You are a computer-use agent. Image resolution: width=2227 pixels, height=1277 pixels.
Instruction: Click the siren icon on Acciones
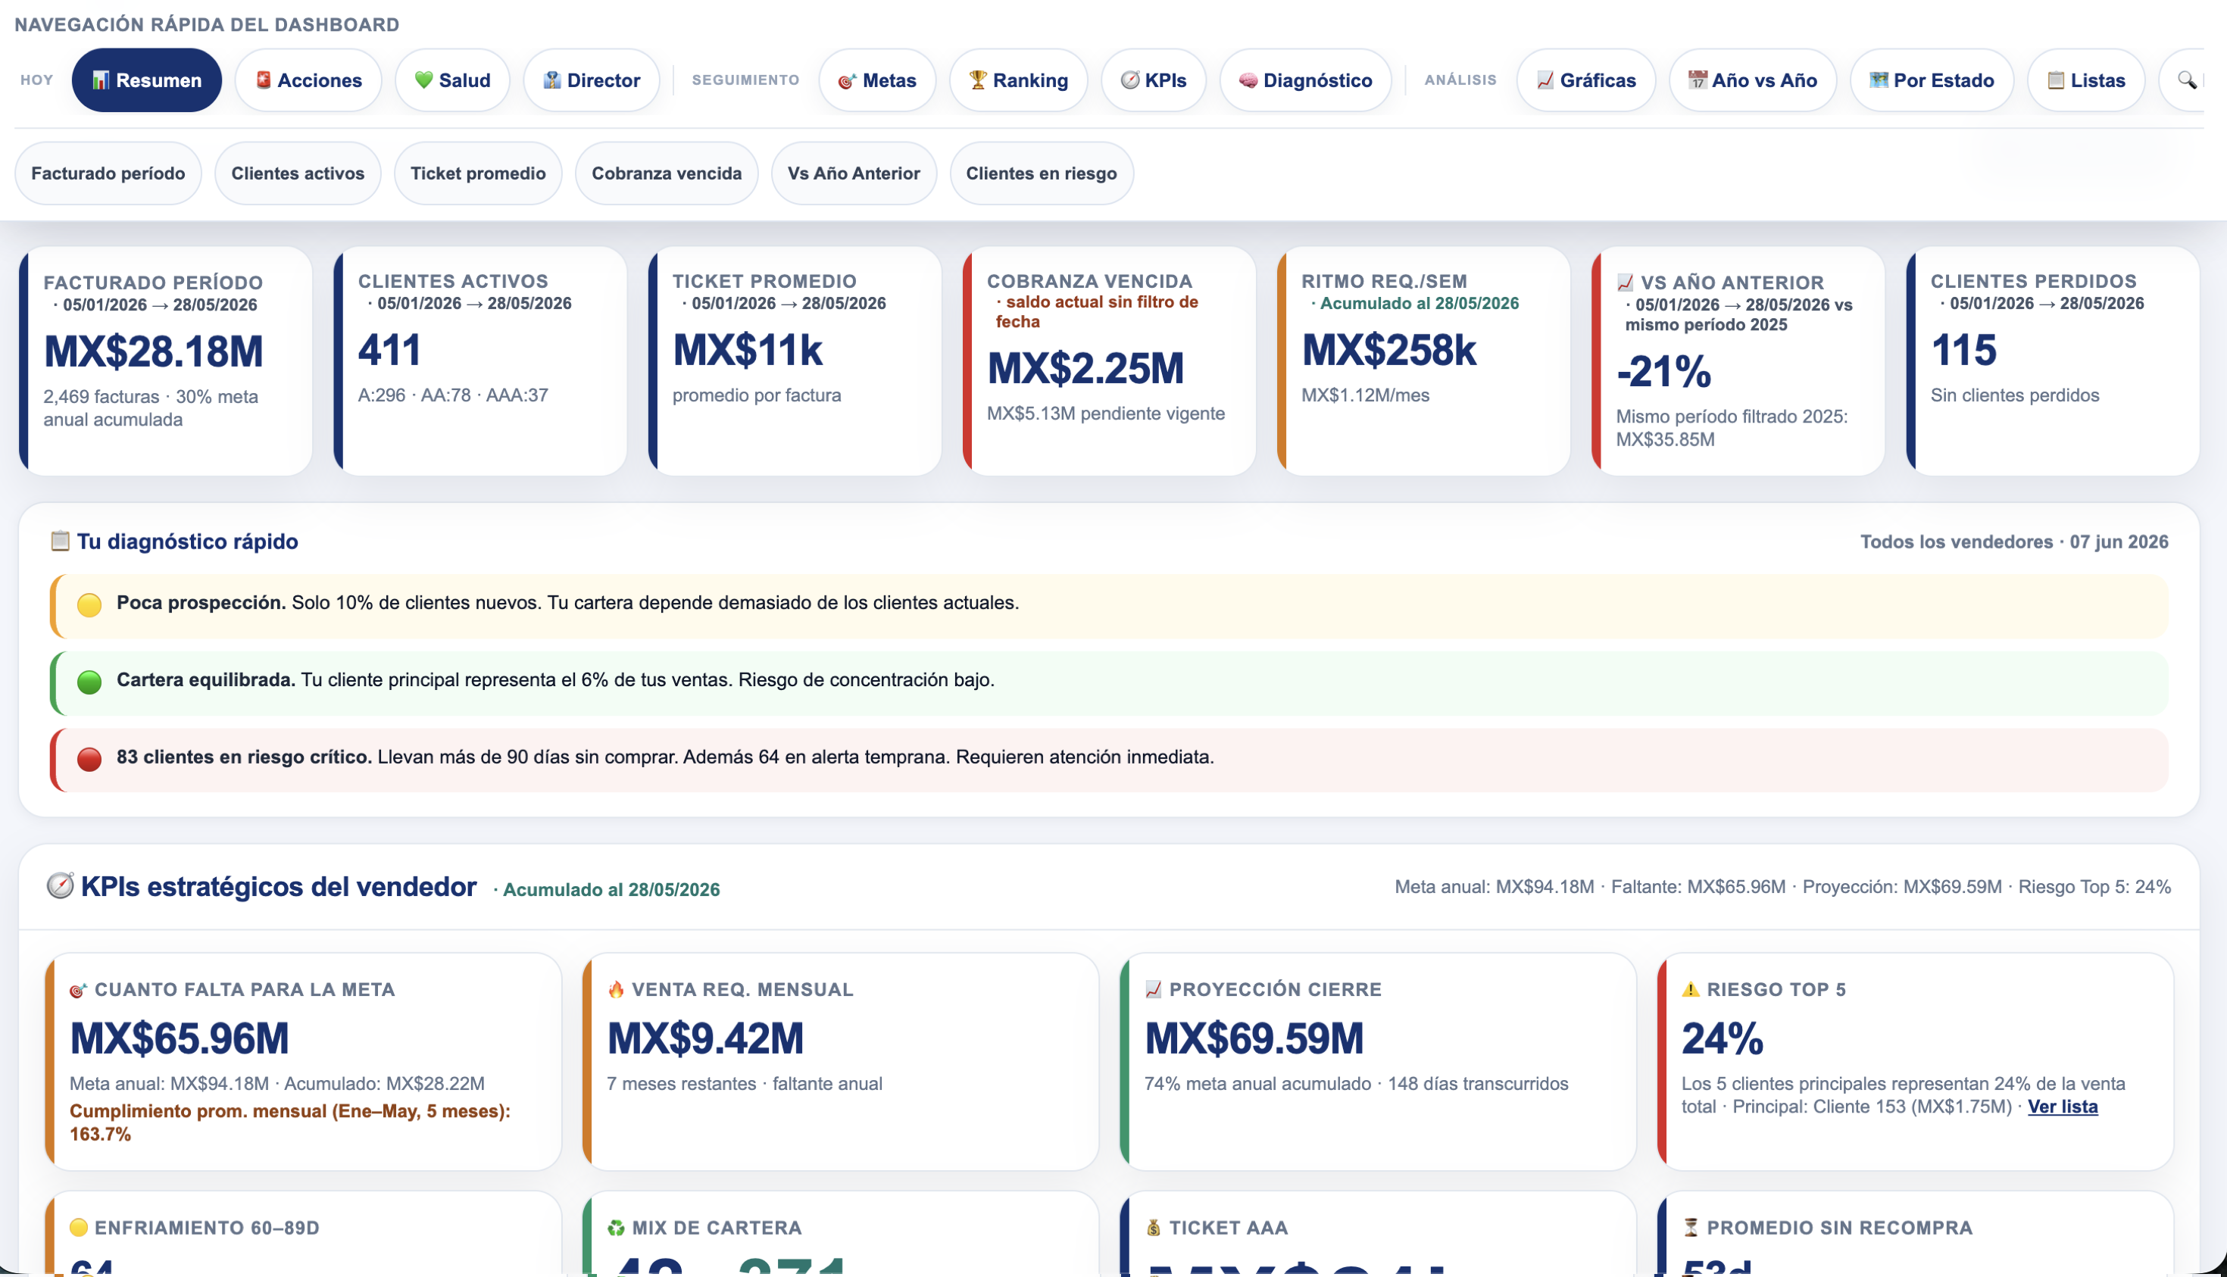[x=263, y=80]
